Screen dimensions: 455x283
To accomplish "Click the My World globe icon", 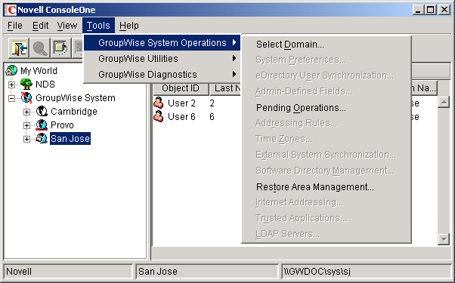I will coord(11,70).
